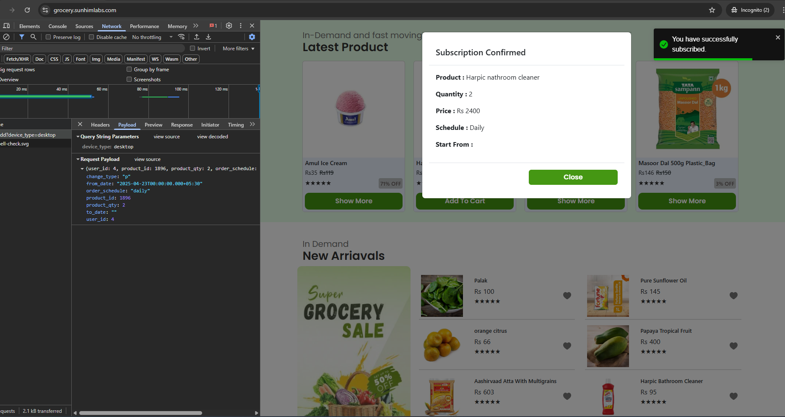Toggle the Img filter chip
The image size is (785, 417).
point(96,59)
